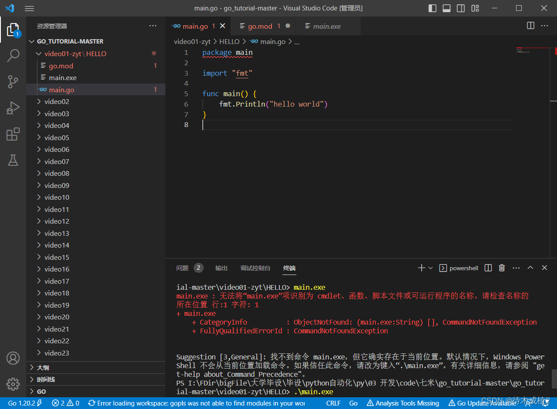Viewport: 557px width, 409px height.
Task: Select main.go in the file tree
Action: [x=96, y=90]
